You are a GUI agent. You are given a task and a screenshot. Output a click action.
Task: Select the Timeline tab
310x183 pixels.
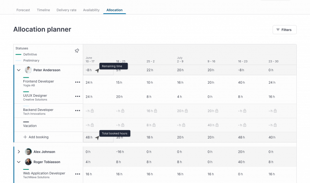pos(44,10)
